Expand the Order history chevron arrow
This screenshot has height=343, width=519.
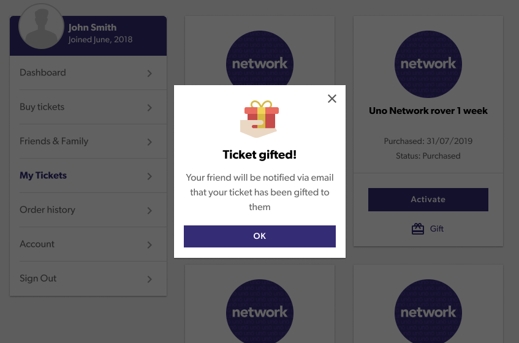(x=150, y=210)
